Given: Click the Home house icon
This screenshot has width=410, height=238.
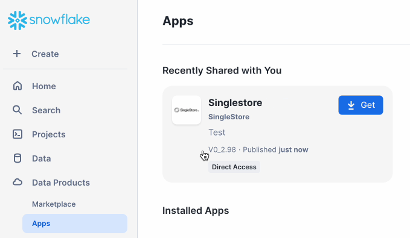Looking at the screenshot, I should [x=18, y=86].
